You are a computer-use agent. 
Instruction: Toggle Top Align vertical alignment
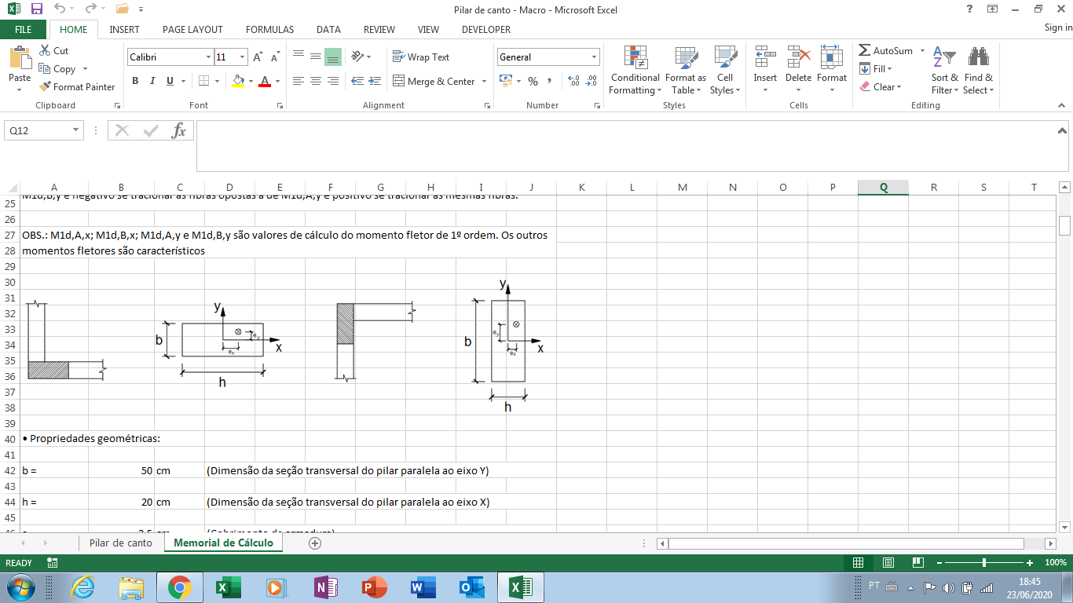coord(298,57)
